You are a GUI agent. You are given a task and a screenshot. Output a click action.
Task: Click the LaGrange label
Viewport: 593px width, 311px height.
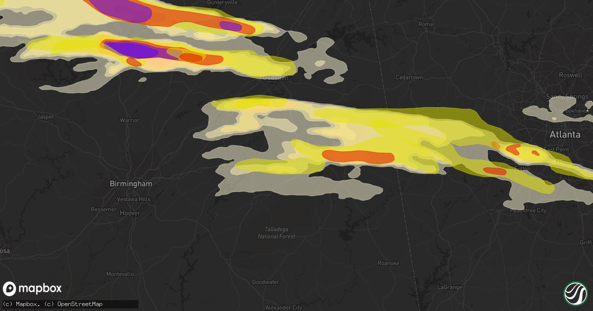pos(450,287)
